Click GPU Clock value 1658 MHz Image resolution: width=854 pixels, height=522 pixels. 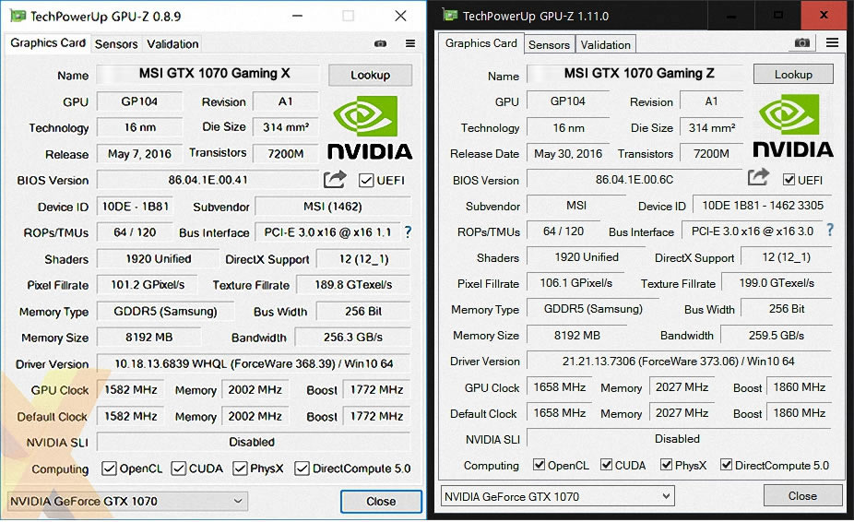pyautogui.click(x=560, y=387)
